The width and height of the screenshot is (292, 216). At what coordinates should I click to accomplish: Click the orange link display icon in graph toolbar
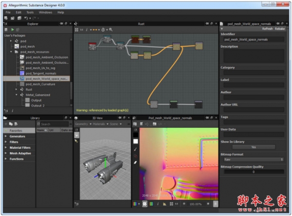tap(95, 30)
